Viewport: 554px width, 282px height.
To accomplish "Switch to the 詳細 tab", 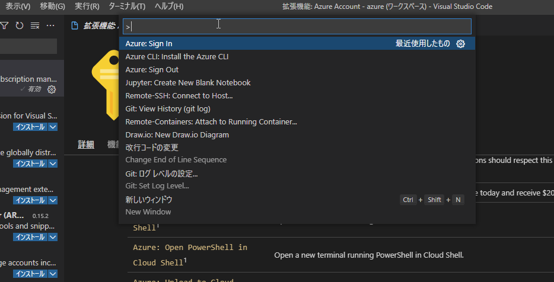I will point(86,145).
